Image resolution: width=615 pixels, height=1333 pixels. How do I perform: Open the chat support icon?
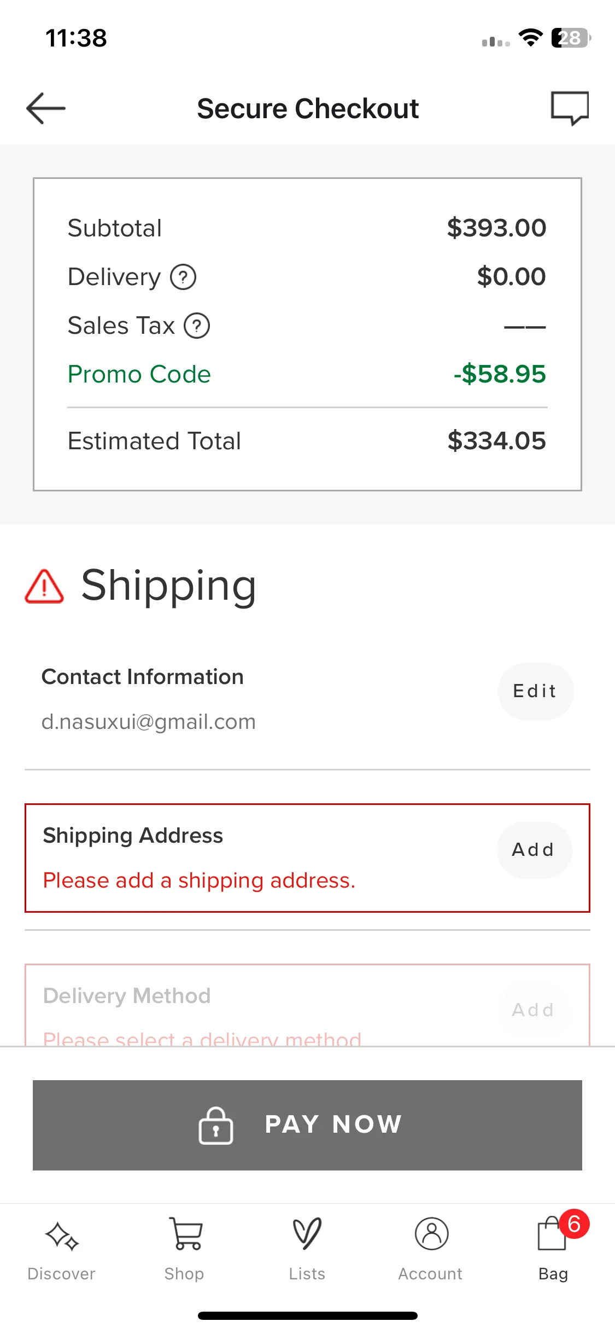(570, 108)
